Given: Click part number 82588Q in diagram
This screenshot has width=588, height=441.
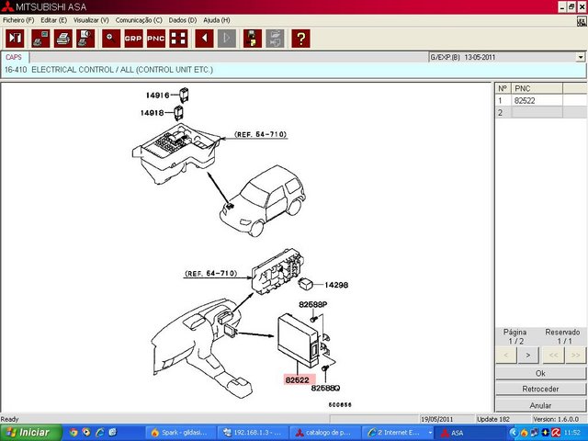Looking at the screenshot, I should click(325, 388).
